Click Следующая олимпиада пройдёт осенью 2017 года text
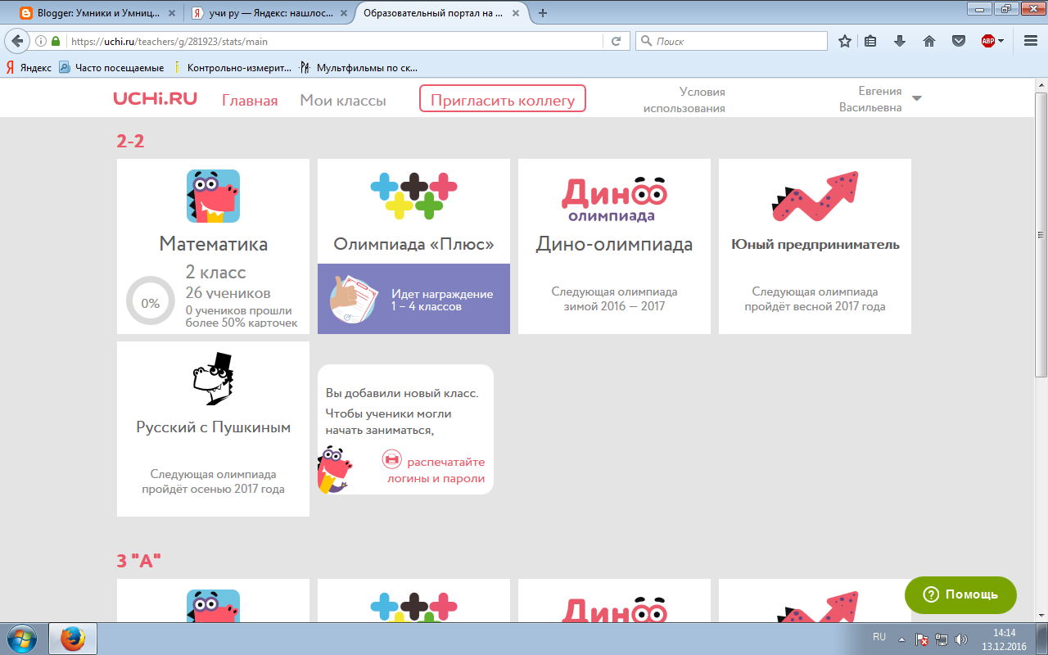The width and height of the screenshot is (1048, 655). coord(213,481)
